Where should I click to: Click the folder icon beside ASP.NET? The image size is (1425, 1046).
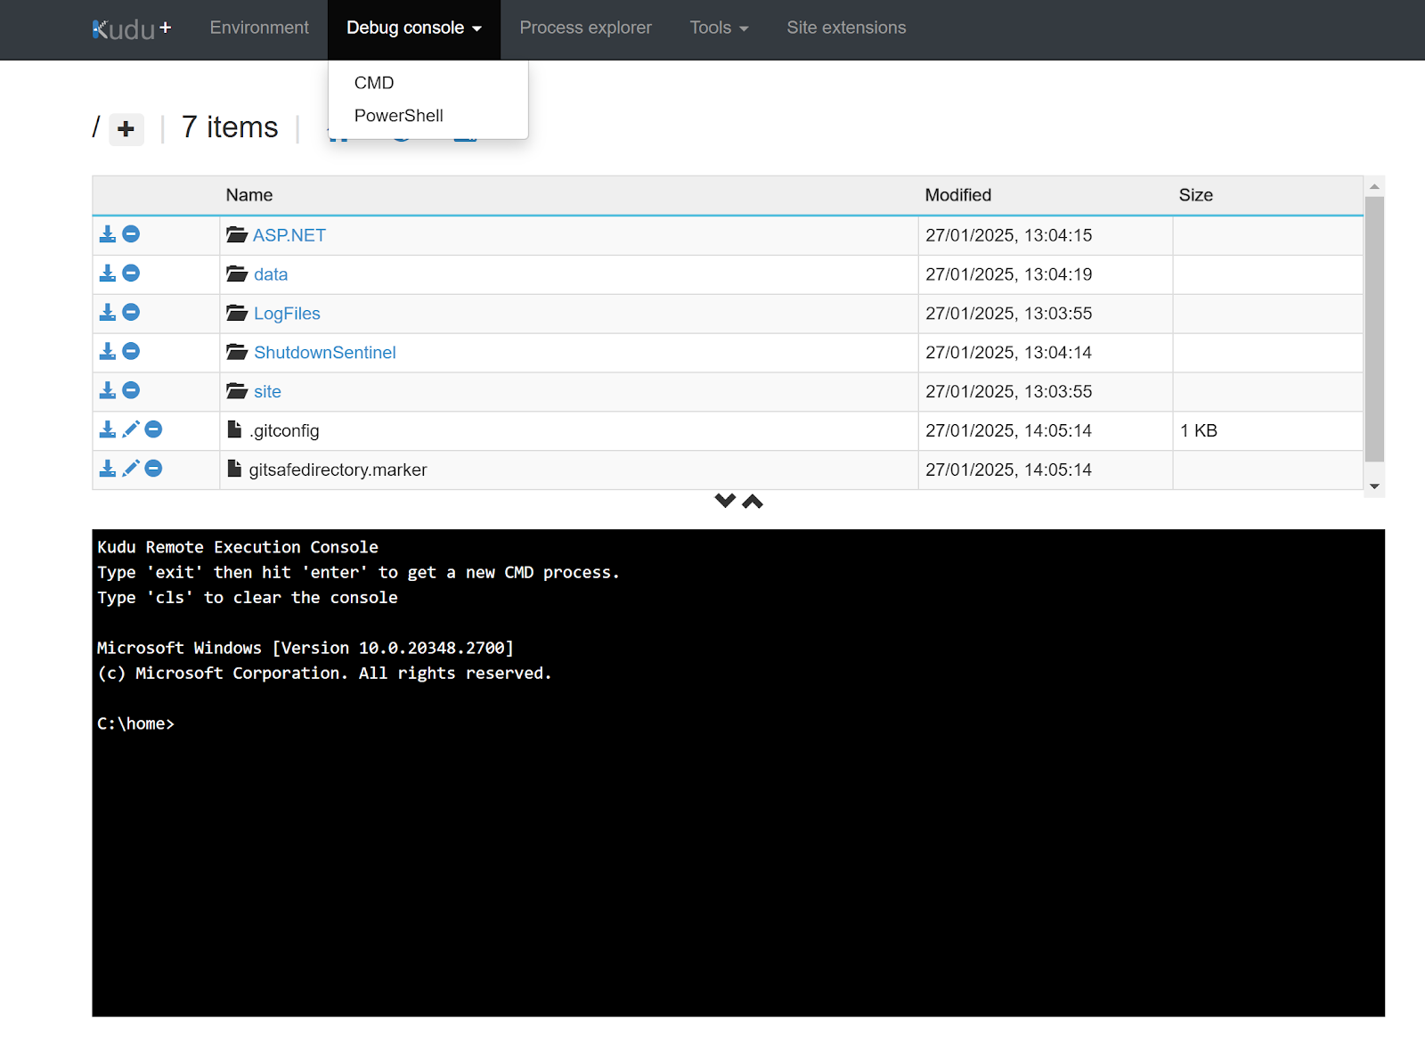237,234
